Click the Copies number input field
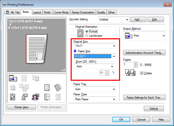This screenshot has width=174, height=126. point(128,65)
